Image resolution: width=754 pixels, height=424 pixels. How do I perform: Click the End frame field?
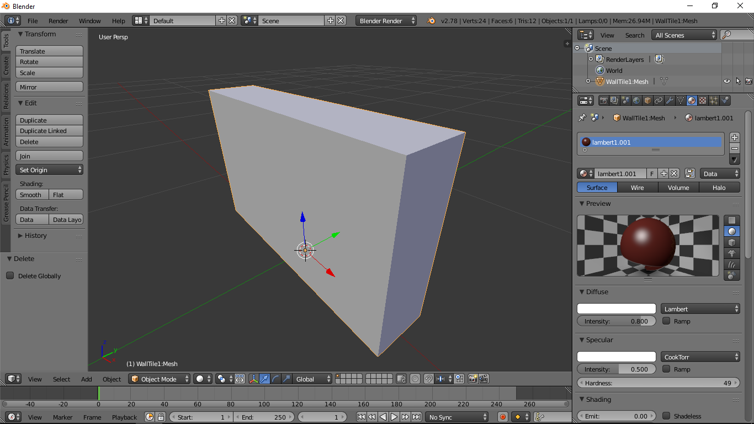(x=264, y=417)
